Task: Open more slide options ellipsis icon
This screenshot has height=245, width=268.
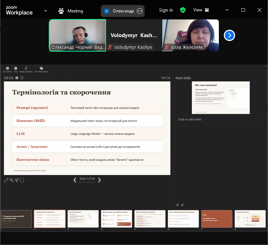Action: 22,180
